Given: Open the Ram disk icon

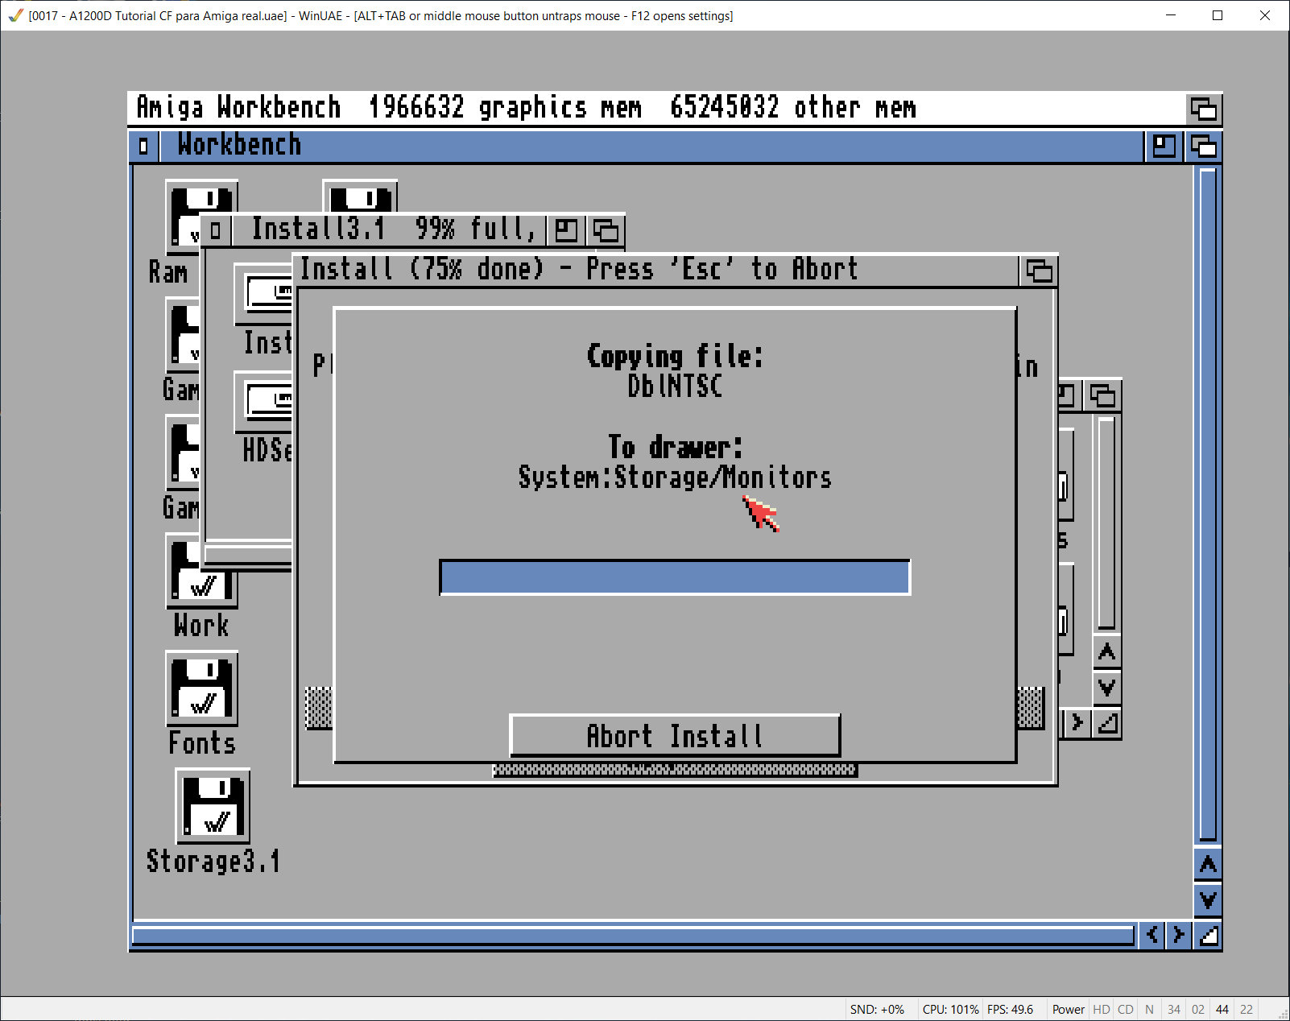Looking at the screenshot, I should point(182,216).
